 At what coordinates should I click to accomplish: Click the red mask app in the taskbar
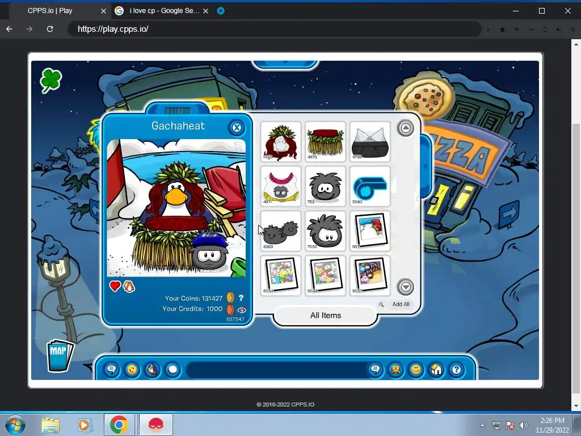tap(155, 425)
